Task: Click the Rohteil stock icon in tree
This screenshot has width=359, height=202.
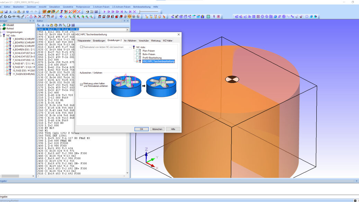Action: (x=4, y=28)
